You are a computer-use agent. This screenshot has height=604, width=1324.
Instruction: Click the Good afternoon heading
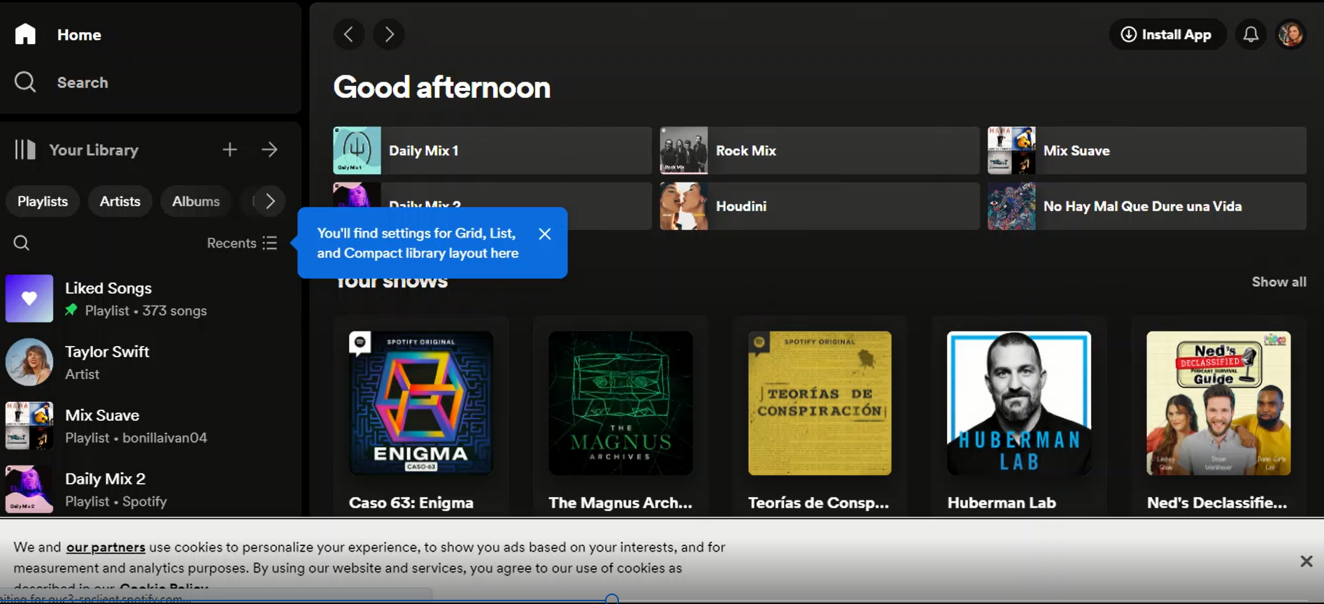point(442,87)
